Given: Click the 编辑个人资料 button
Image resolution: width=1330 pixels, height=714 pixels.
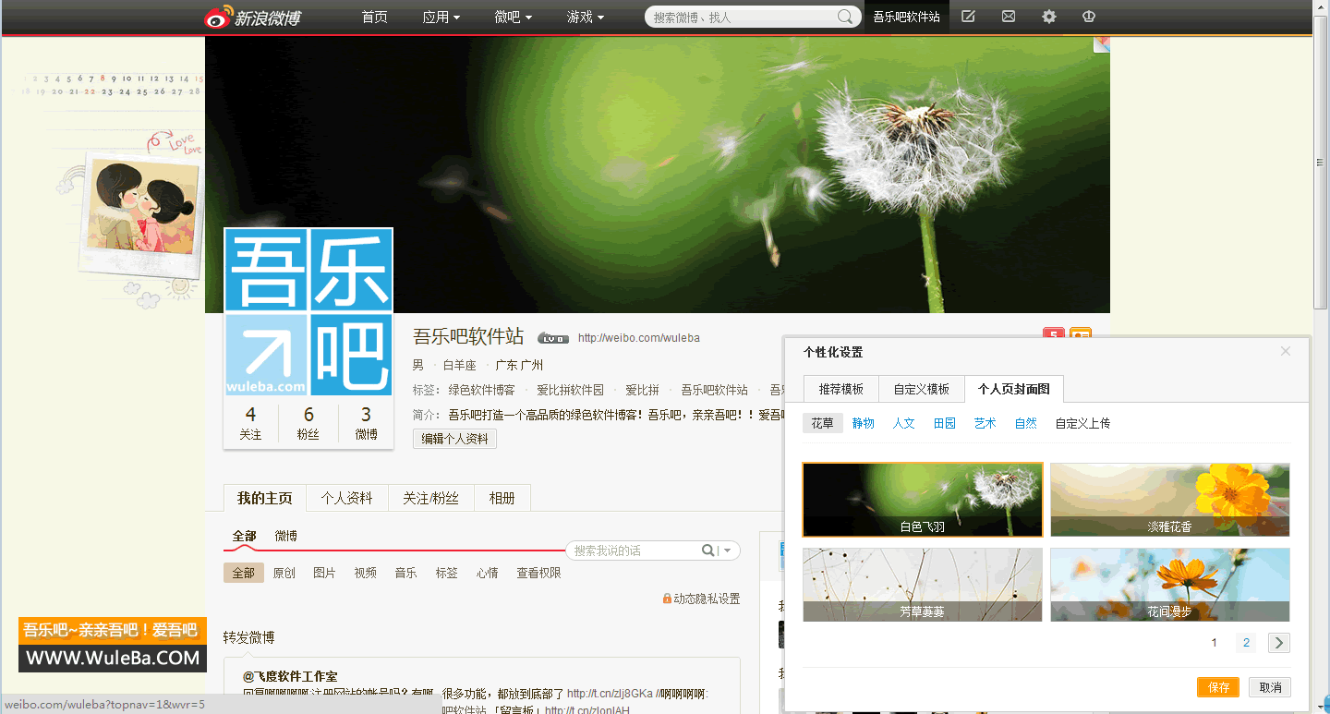Looking at the screenshot, I should pos(454,439).
